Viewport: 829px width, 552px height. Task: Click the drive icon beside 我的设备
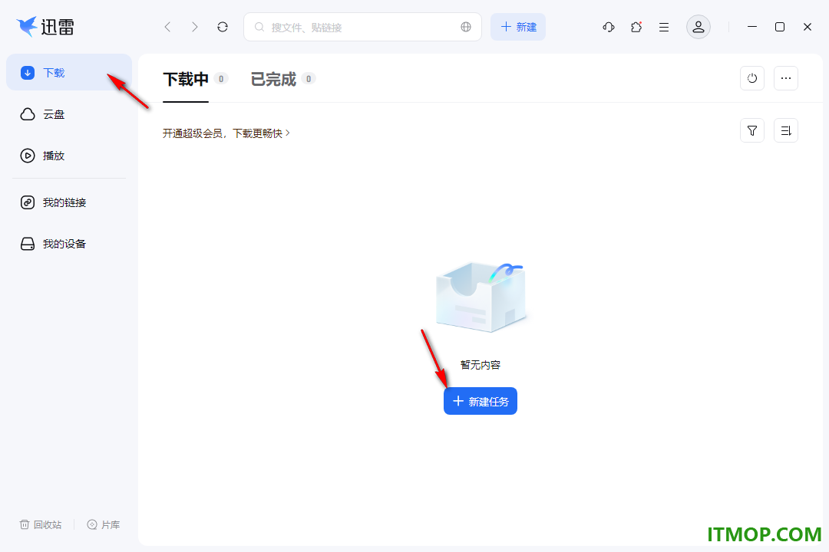coord(28,244)
